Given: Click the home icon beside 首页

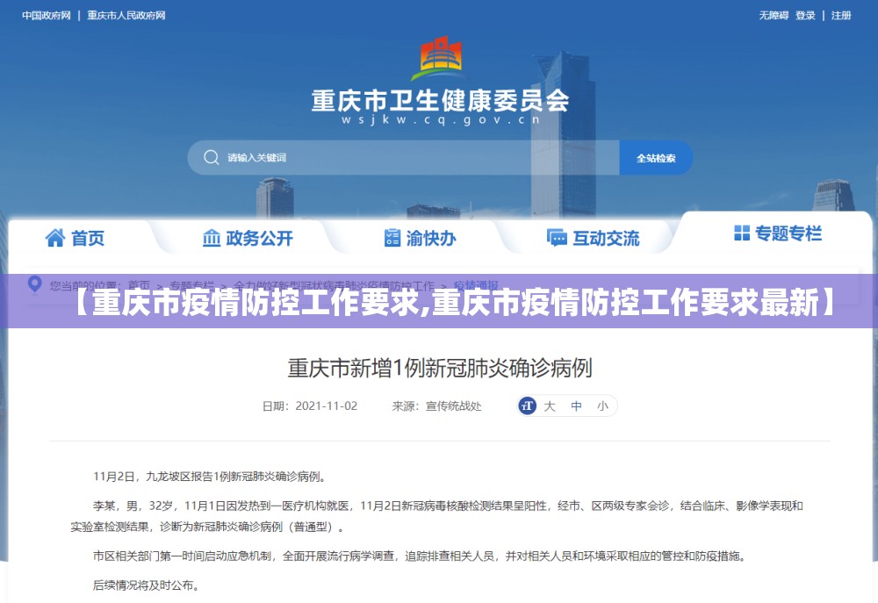Looking at the screenshot, I should click(x=54, y=238).
